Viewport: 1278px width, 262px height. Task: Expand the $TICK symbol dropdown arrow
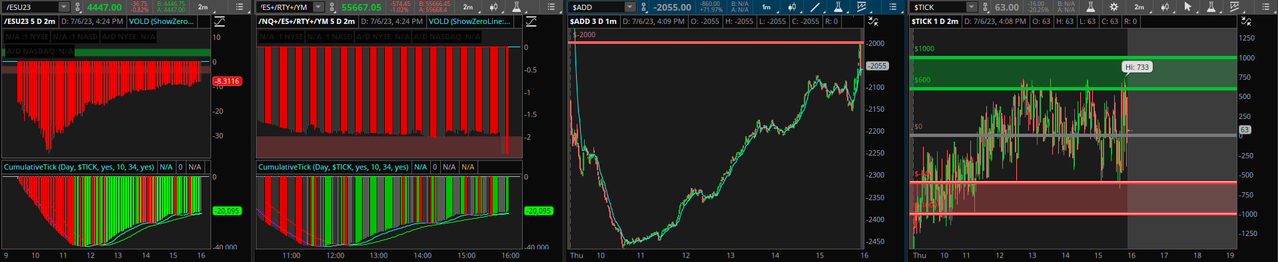(x=972, y=7)
